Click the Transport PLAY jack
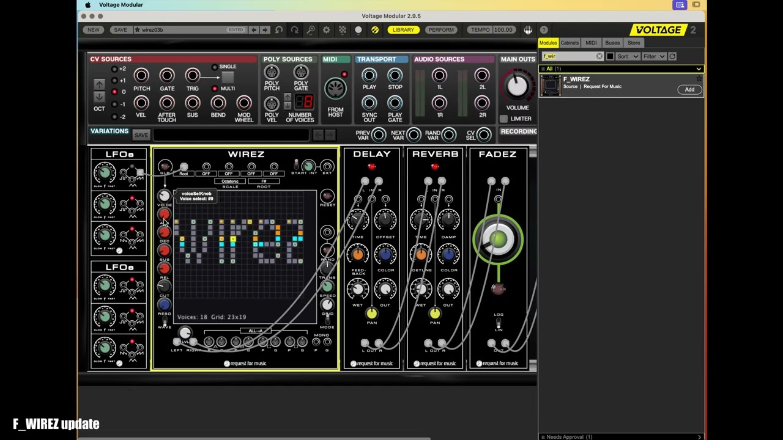 (x=369, y=75)
